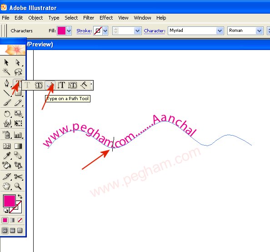
Task: Switch to Standard Screen Mode
Action: [x=5, y=231]
